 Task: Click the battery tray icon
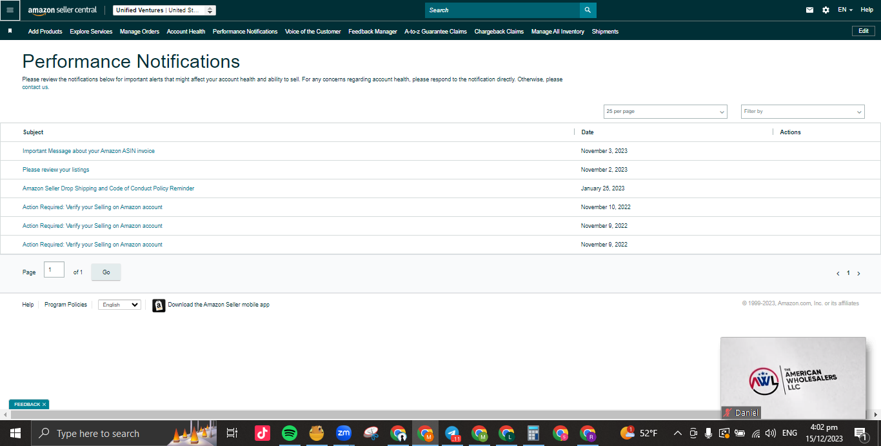[x=740, y=433]
